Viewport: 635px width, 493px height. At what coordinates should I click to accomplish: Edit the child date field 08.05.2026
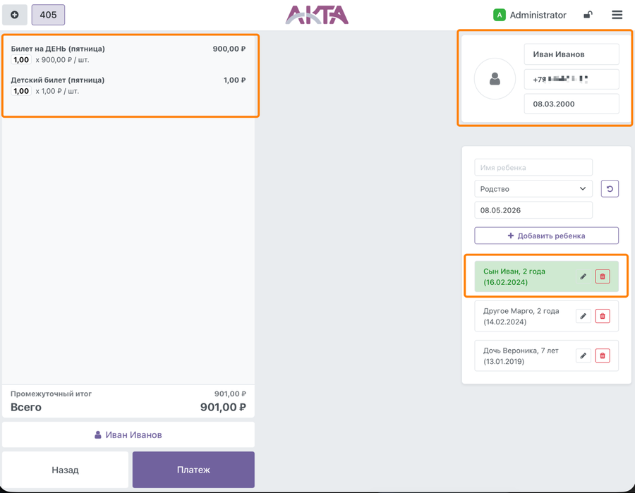pos(533,210)
